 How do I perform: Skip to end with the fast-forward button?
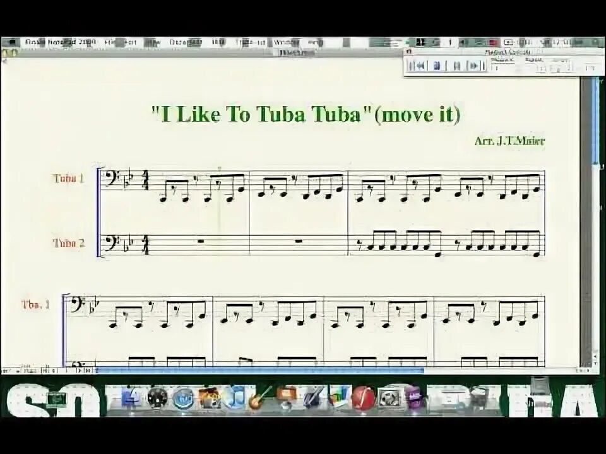coord(476,66)
